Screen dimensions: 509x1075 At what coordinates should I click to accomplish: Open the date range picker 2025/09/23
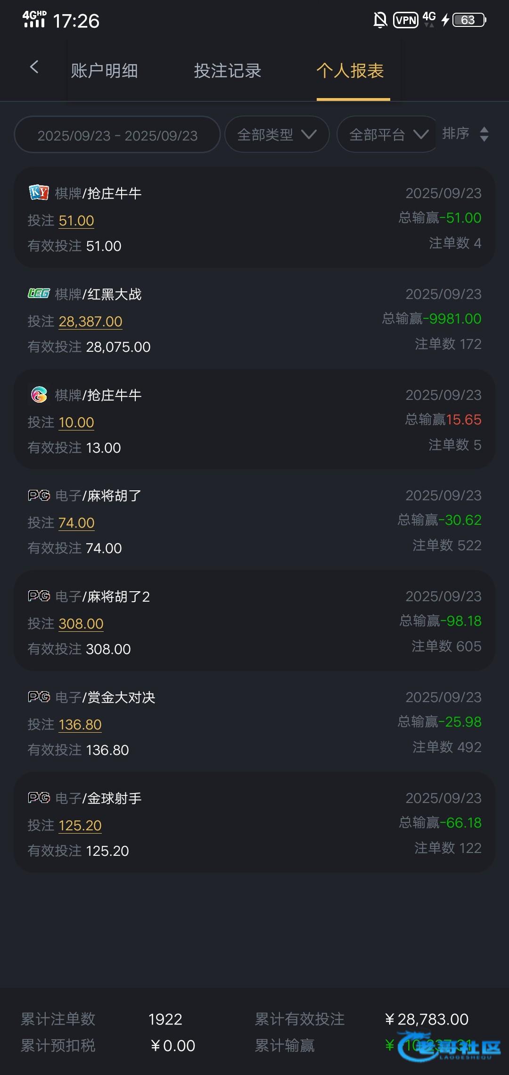(117, 135)
